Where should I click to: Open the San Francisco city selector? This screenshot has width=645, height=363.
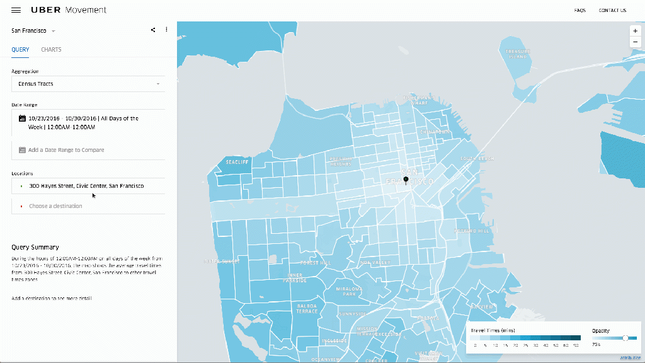pyautogui.click(x=29, y=30)
